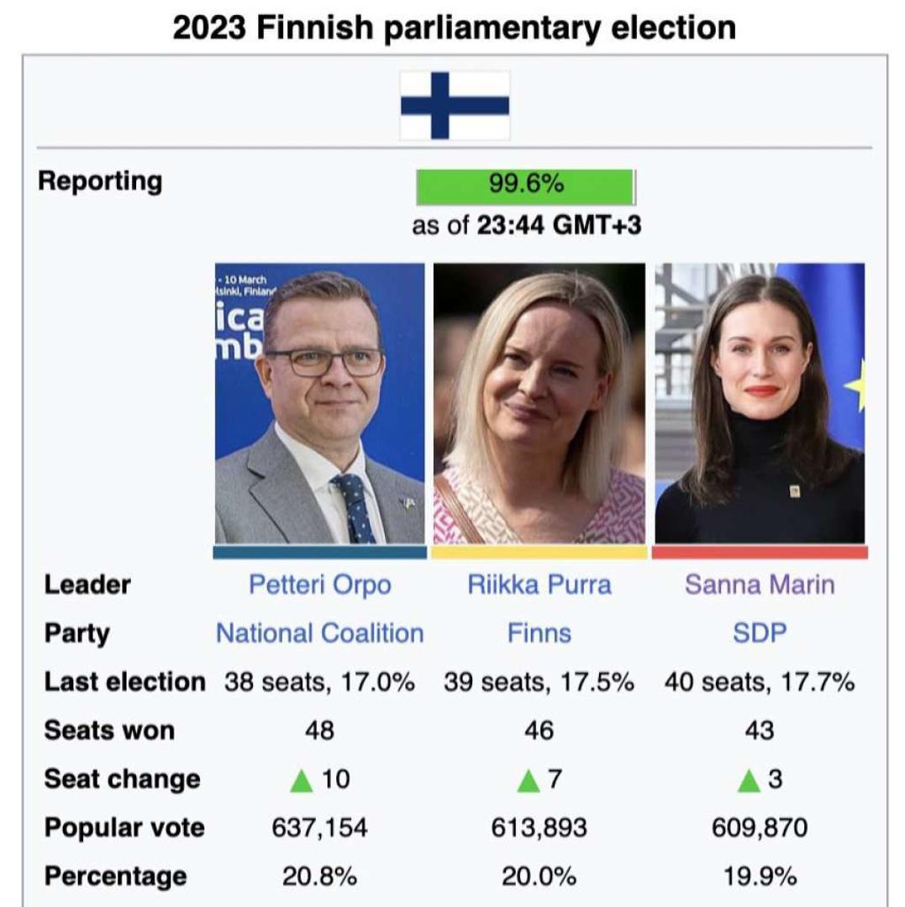
Task: Follow the Petteri Orpo link
Action: click(x=319, y=585)
